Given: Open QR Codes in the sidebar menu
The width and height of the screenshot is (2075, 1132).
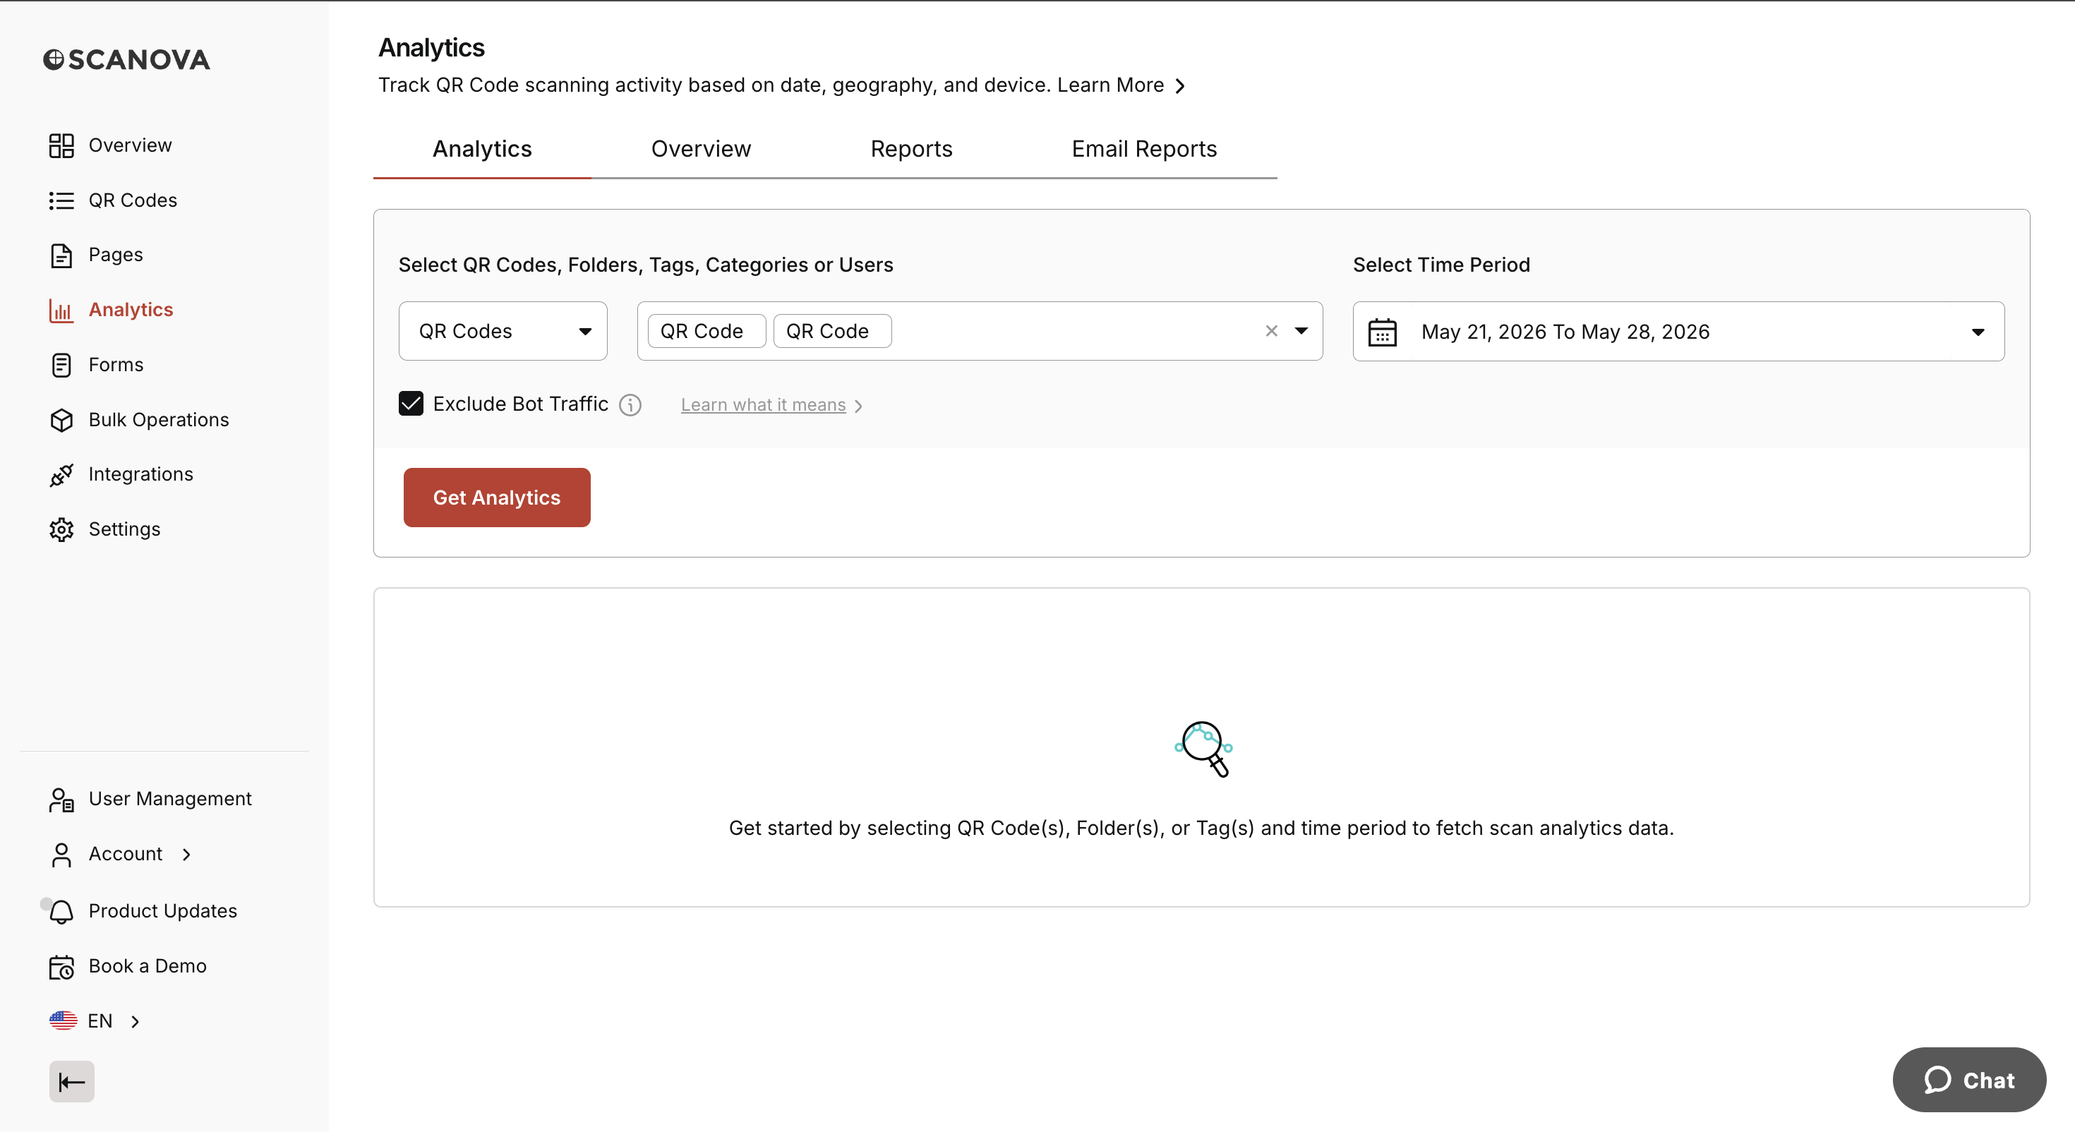Looking at the screenshot, I should pos(133,200).
